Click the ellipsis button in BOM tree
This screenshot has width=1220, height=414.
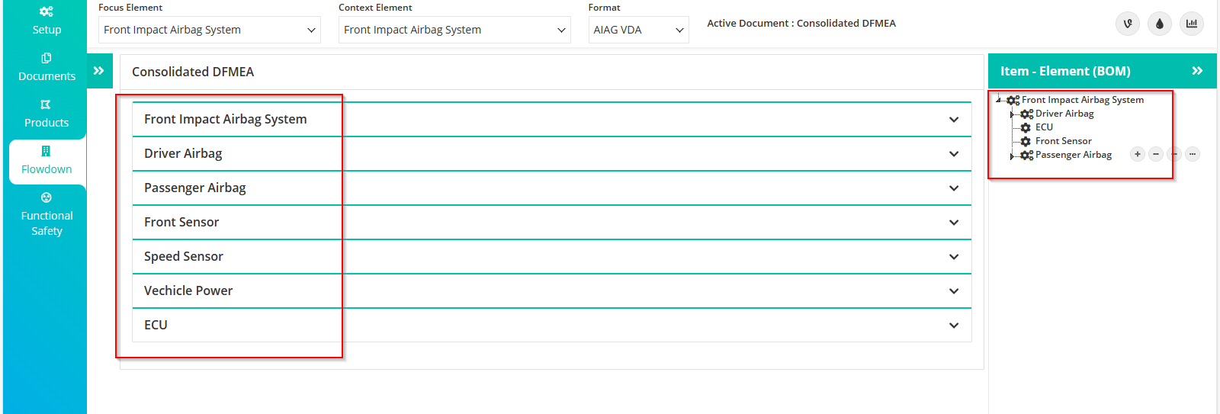pos(1193,154)
